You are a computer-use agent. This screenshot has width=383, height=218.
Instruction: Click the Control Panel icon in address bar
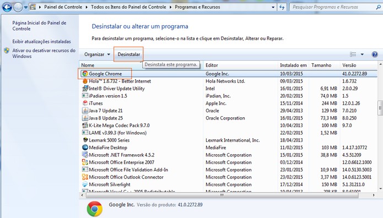pyautogui.click(x=33, y=7)
